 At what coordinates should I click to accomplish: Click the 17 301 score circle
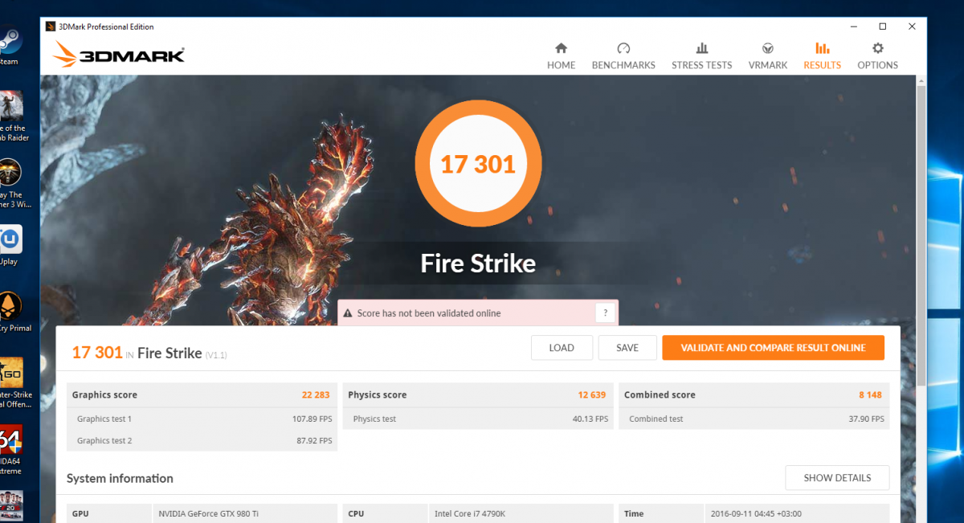[478, 164]
